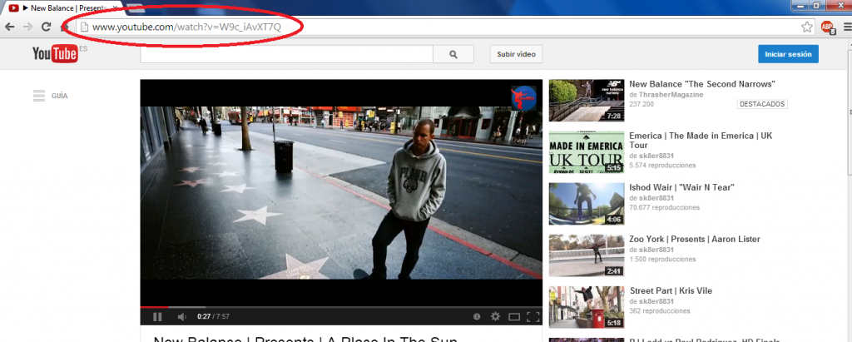Click the Iniciar sesión button
Screen dimensions: 852x342
(788, 54)
